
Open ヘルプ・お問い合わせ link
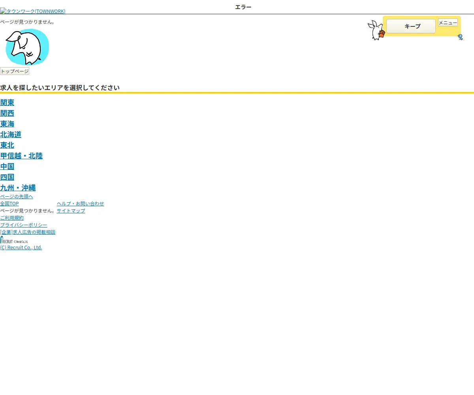click(80, 203)
